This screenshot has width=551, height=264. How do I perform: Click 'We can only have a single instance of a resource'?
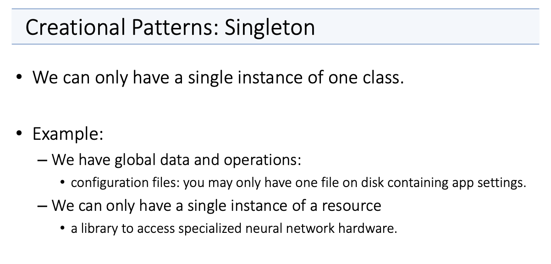click(216, 205)
